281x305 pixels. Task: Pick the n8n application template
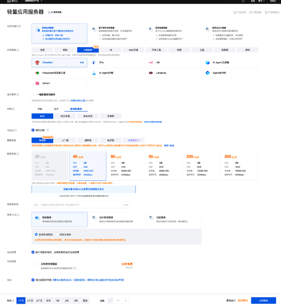tap(151, 62)
